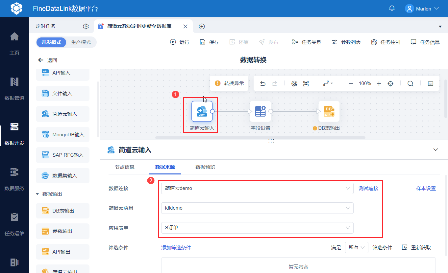448x273 pixels.
Task: Click 运行 to run the task
Action: (x=180, y=42)
